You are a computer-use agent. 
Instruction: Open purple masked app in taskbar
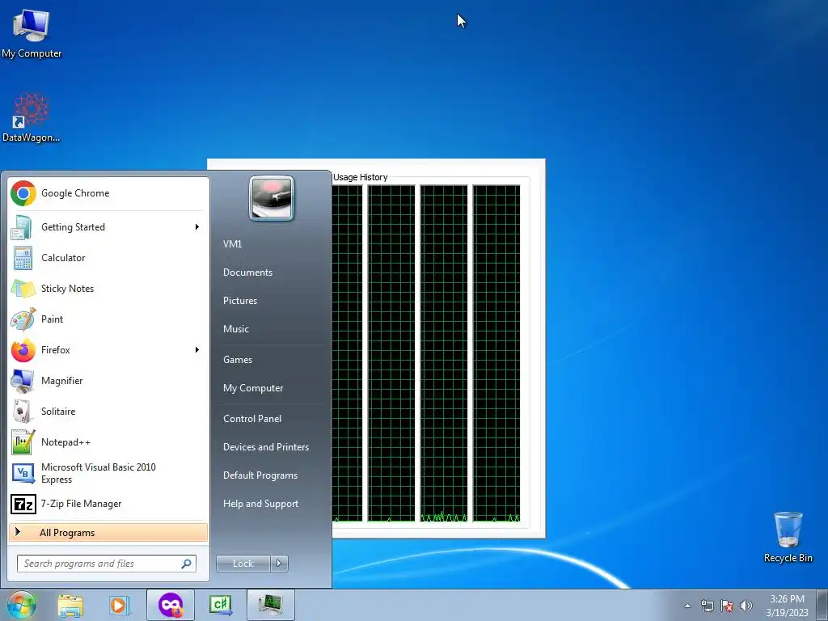click(171, 605)
